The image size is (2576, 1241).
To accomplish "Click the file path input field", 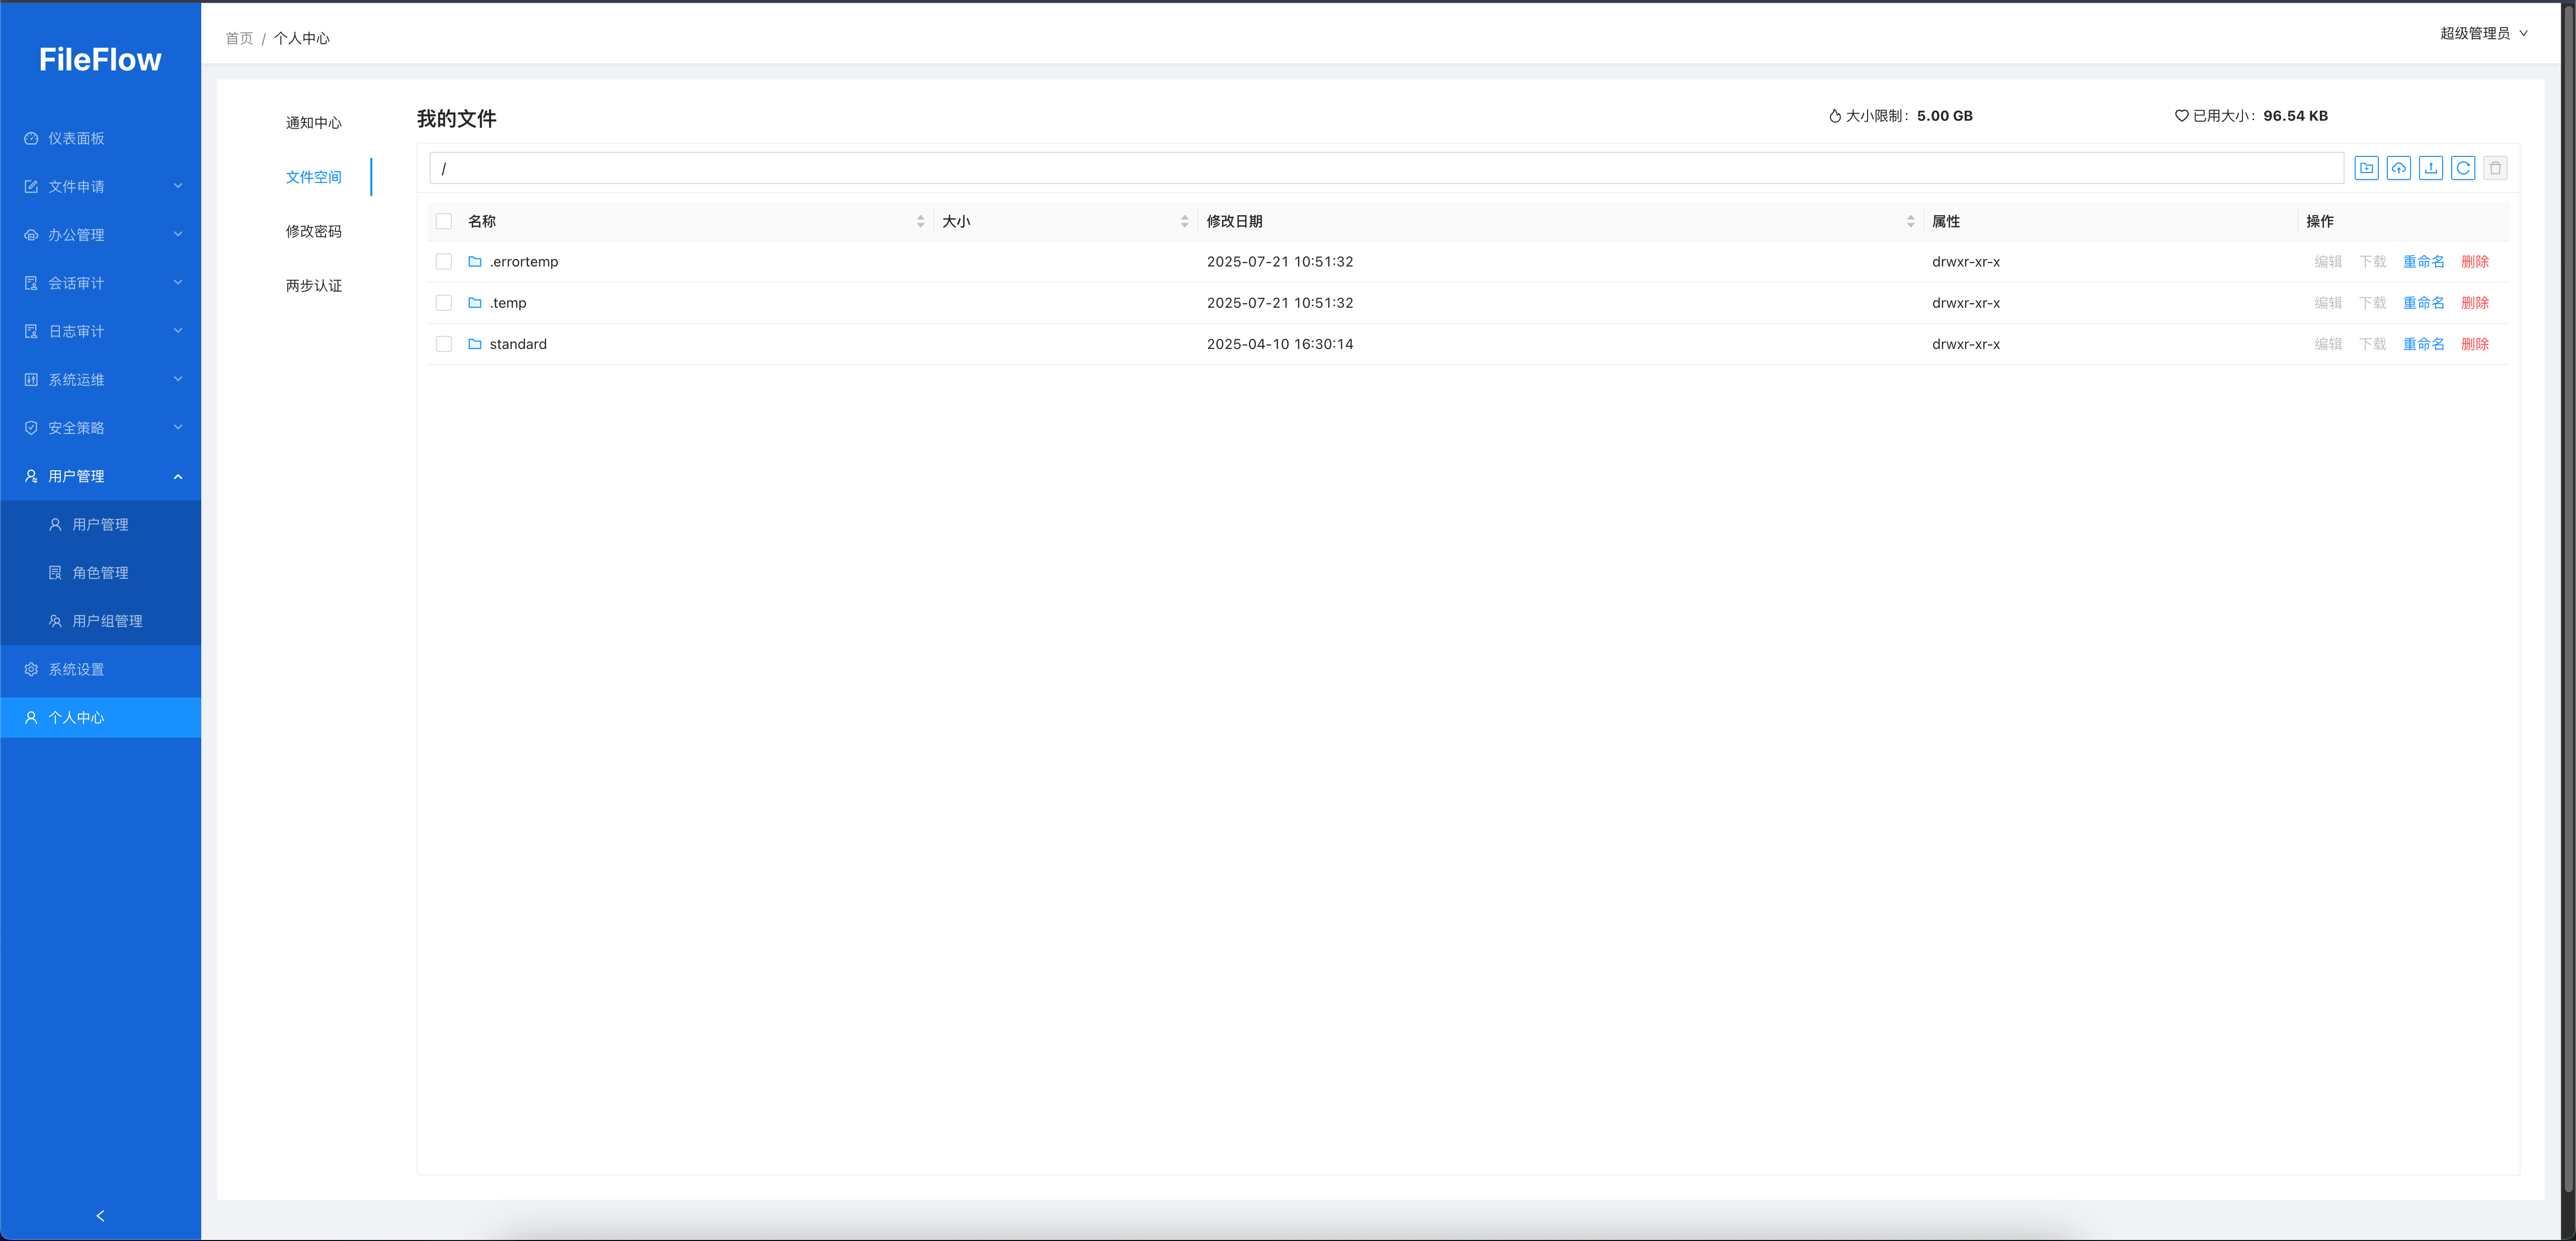I will [1385, 168].
